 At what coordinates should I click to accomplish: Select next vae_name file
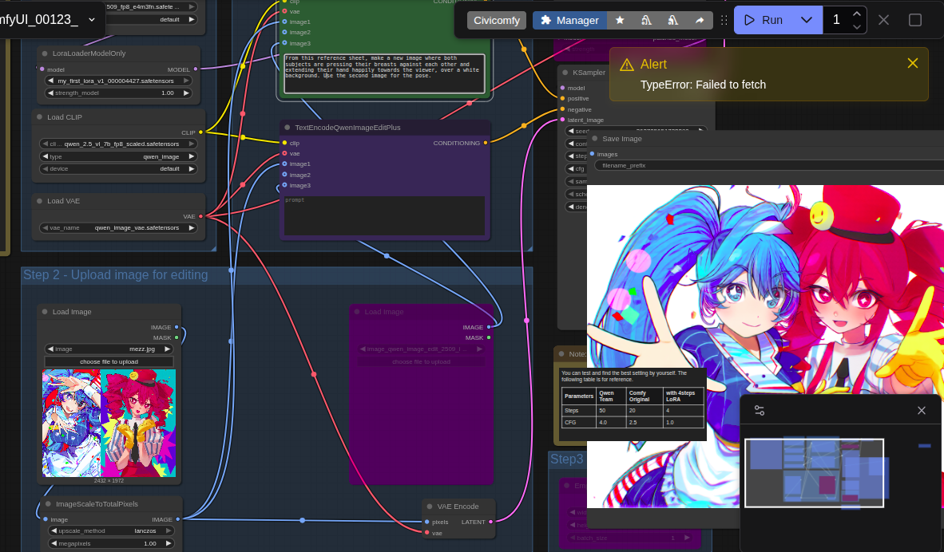pyautogui.click(x=192, y=228)
